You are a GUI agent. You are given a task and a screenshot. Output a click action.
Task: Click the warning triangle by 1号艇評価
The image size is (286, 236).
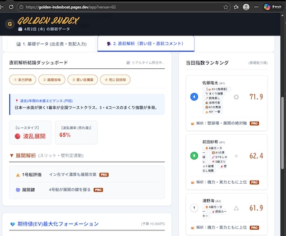tap(18, 175)
